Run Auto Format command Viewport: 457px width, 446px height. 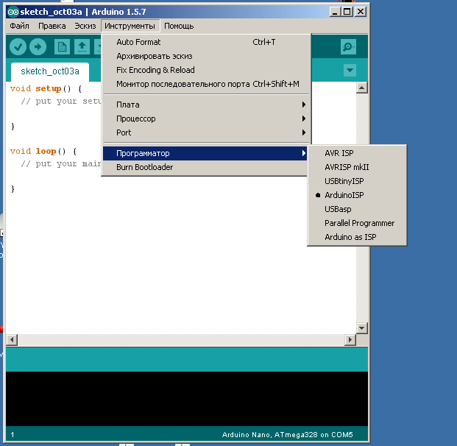pos(207,42)
